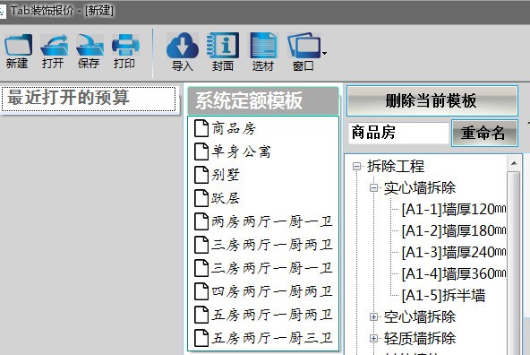Save the budget using 保存 icon

[x=90, y=45]
